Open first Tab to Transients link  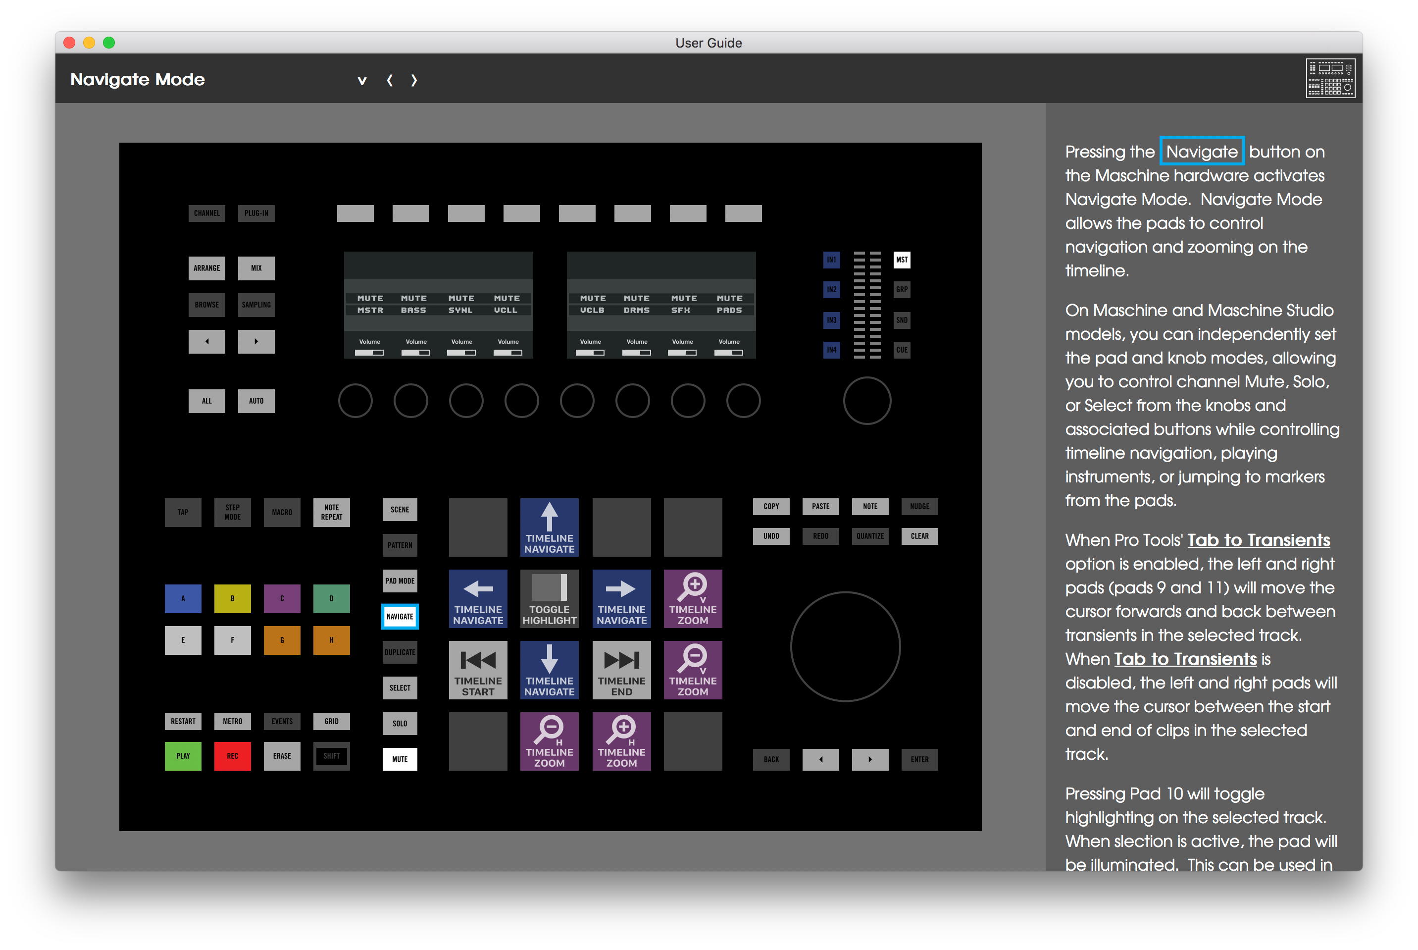(x=1259, y=540)
